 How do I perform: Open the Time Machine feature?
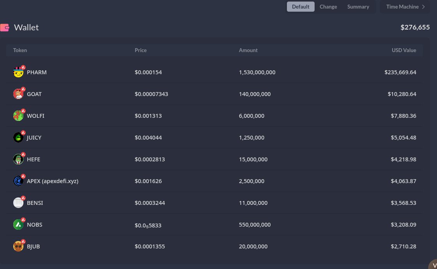(402, 7)
